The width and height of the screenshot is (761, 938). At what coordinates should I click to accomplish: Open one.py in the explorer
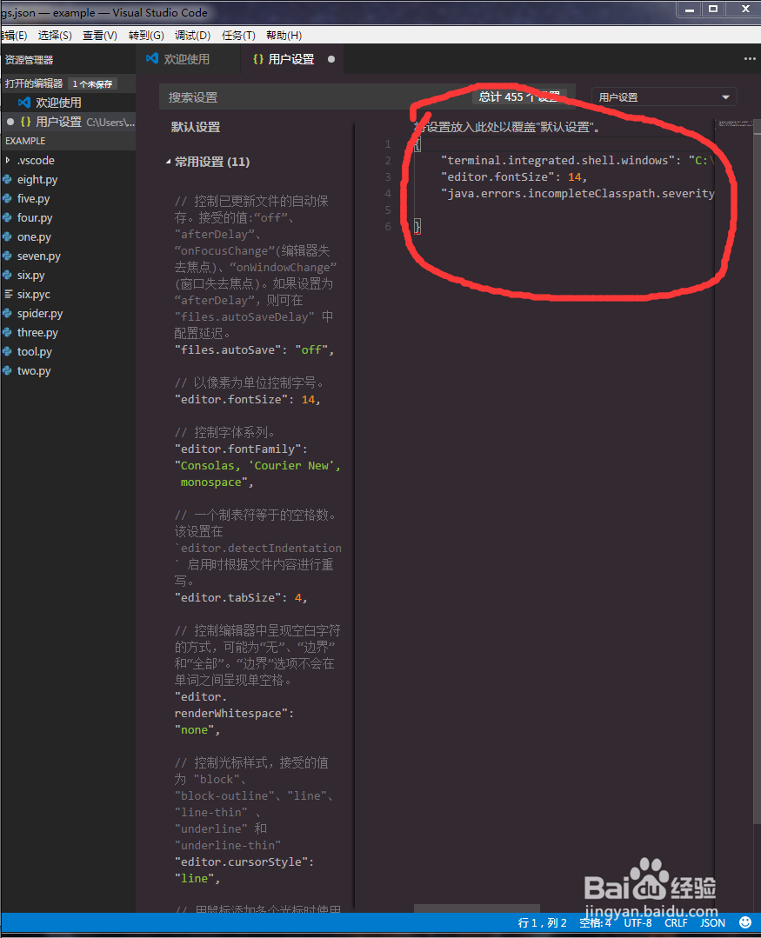coord(68,237)
